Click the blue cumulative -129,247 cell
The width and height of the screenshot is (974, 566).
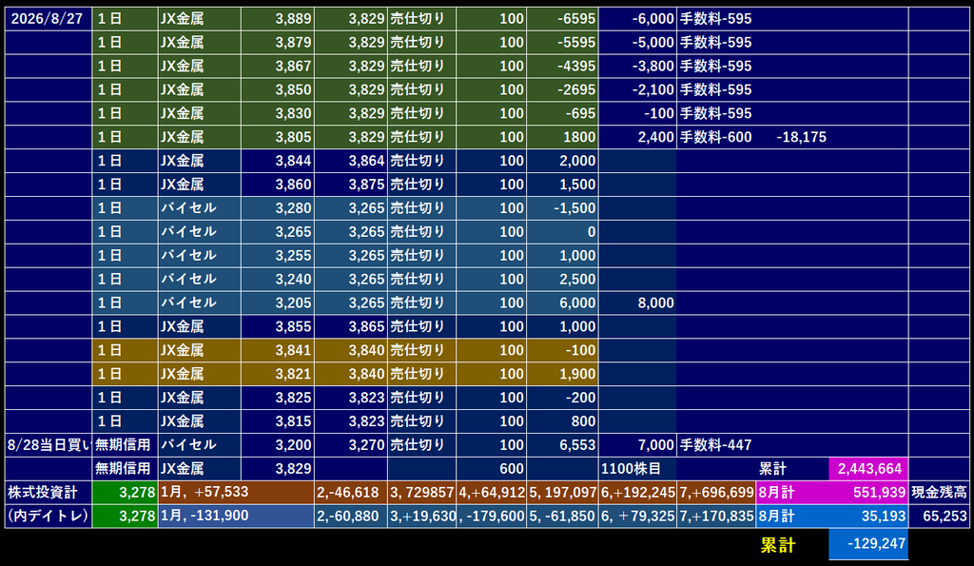point(868,543)
